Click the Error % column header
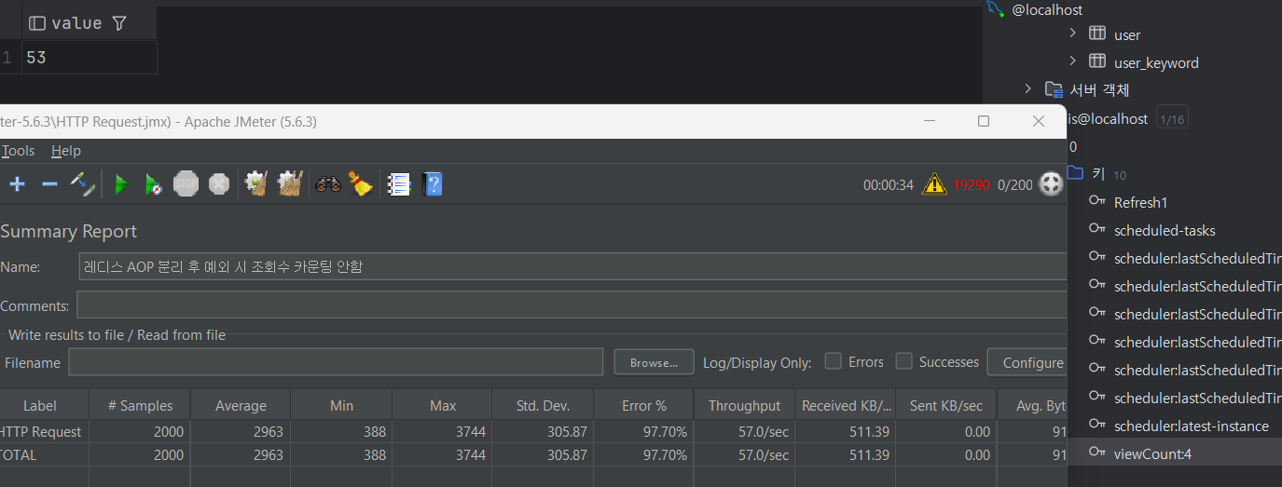This screenshot has width=1282, height=487. [x=643, y=405]
